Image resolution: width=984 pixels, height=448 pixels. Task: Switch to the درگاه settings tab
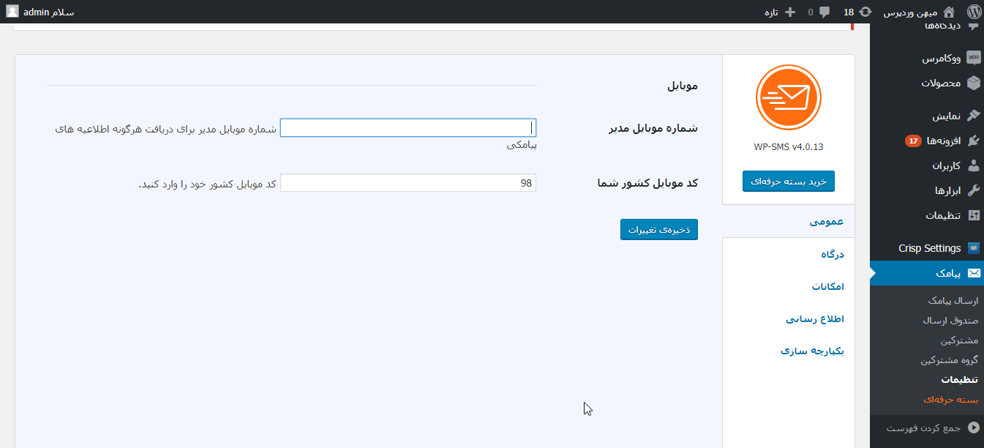pos(833,254)
